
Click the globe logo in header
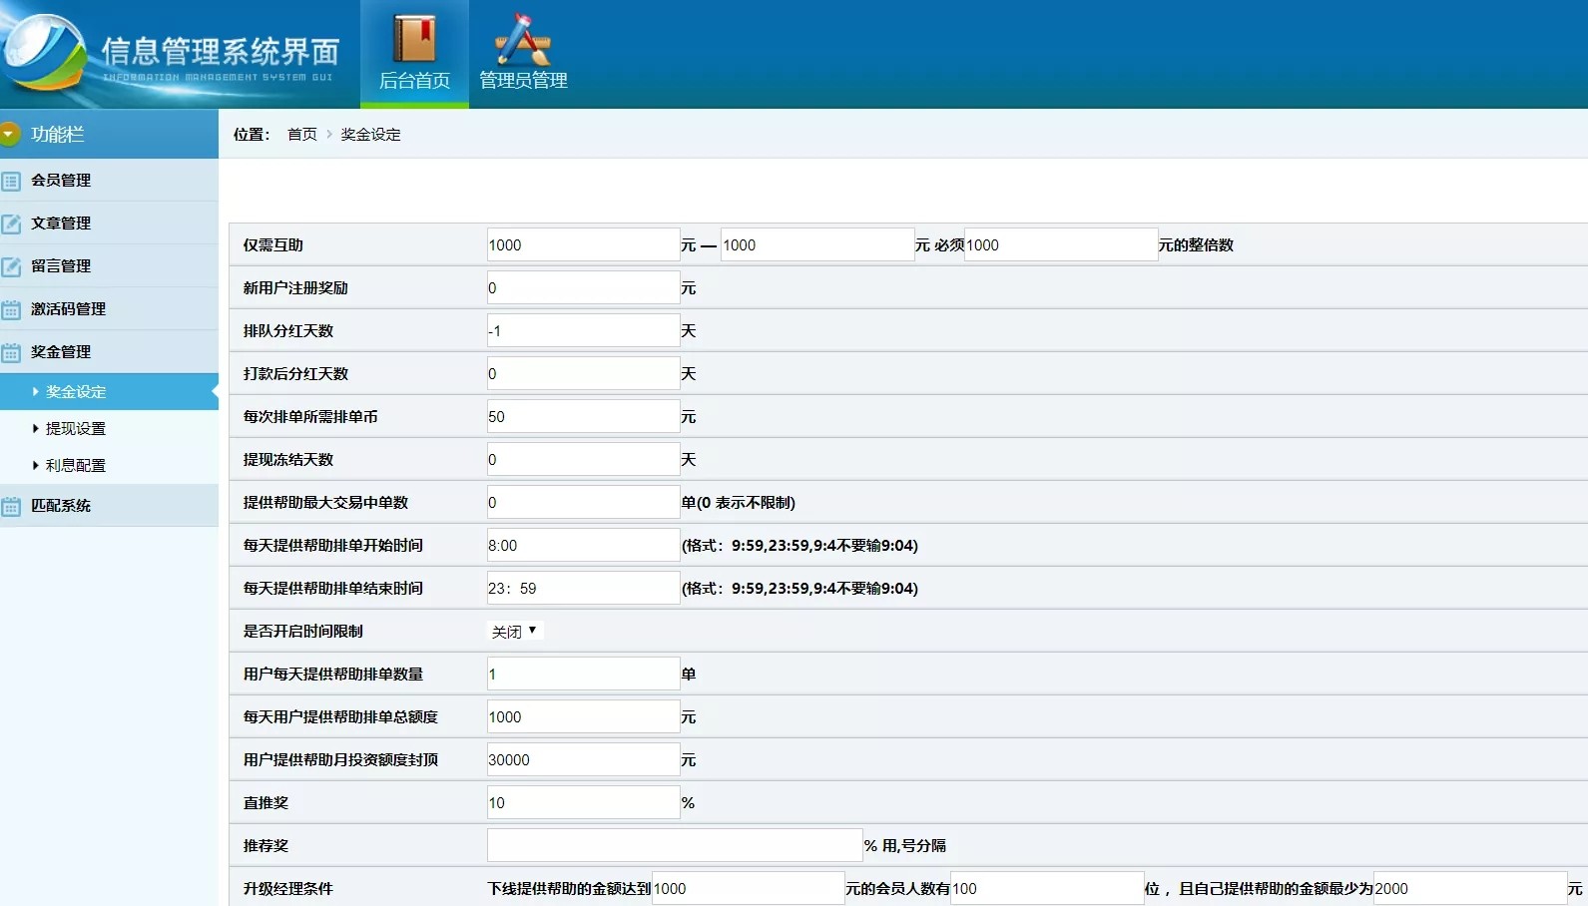(x=44, y=52)
